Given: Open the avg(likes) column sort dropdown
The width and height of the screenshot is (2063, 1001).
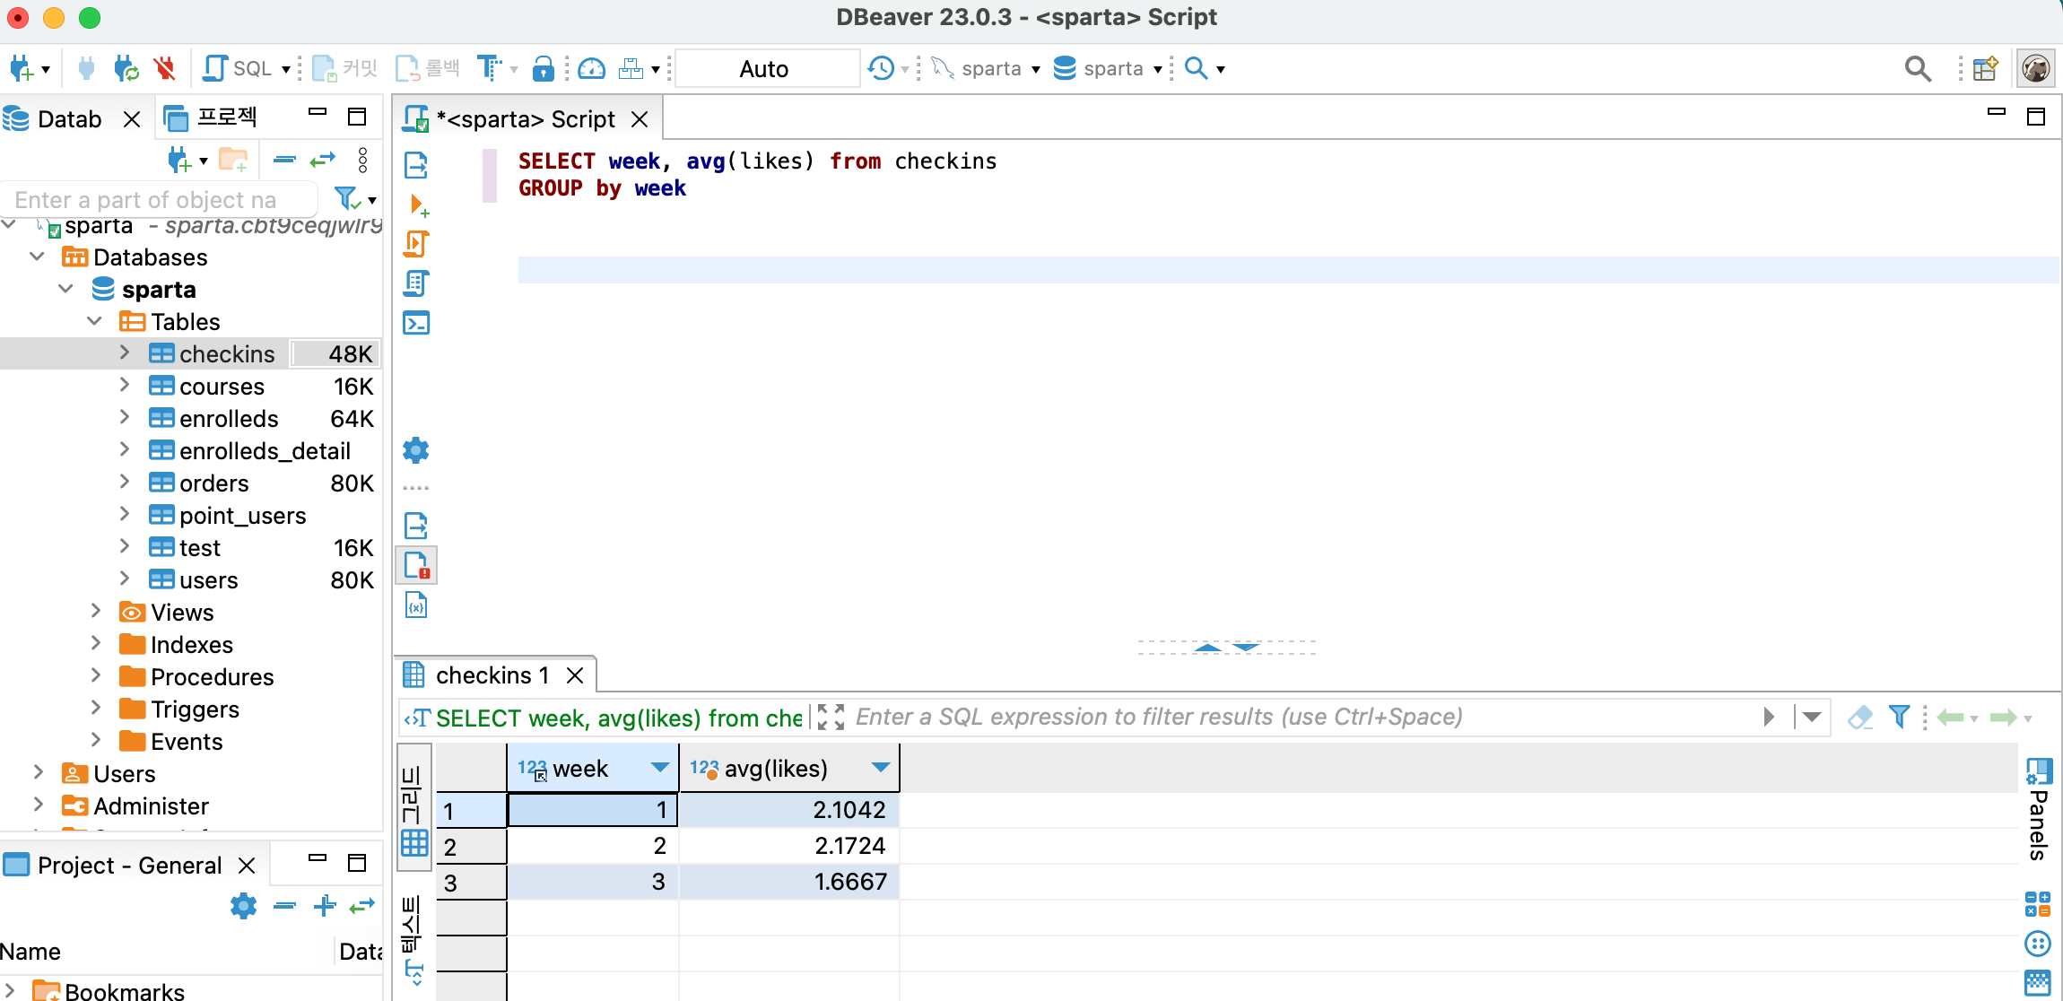Looking at the screenshot, I should tap(880, 768).
